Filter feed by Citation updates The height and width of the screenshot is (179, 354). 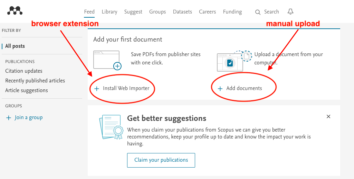pyautogui.click(x=24, y=71)
